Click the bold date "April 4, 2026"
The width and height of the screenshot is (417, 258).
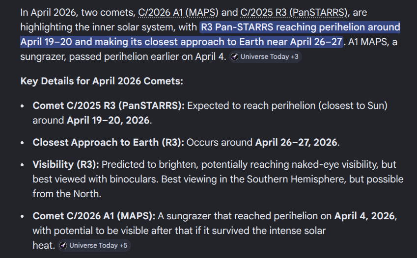[365, 216]
